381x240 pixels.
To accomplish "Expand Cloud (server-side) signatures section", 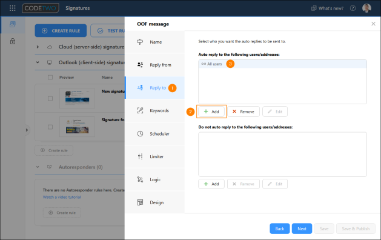I will pyautogui.click(x=38, y=47).
